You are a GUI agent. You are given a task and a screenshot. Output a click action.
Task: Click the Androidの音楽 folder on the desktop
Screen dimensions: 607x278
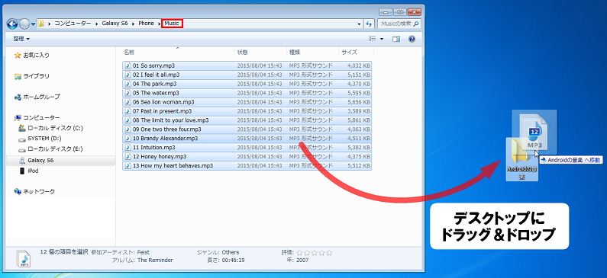pos(521,159)
